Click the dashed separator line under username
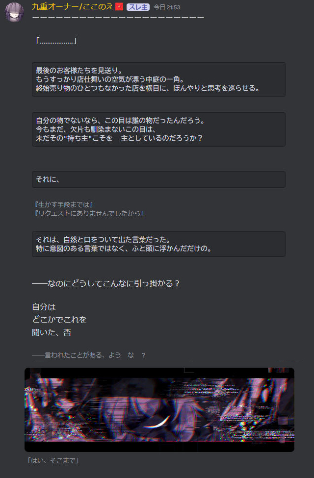 pos(118,17)
